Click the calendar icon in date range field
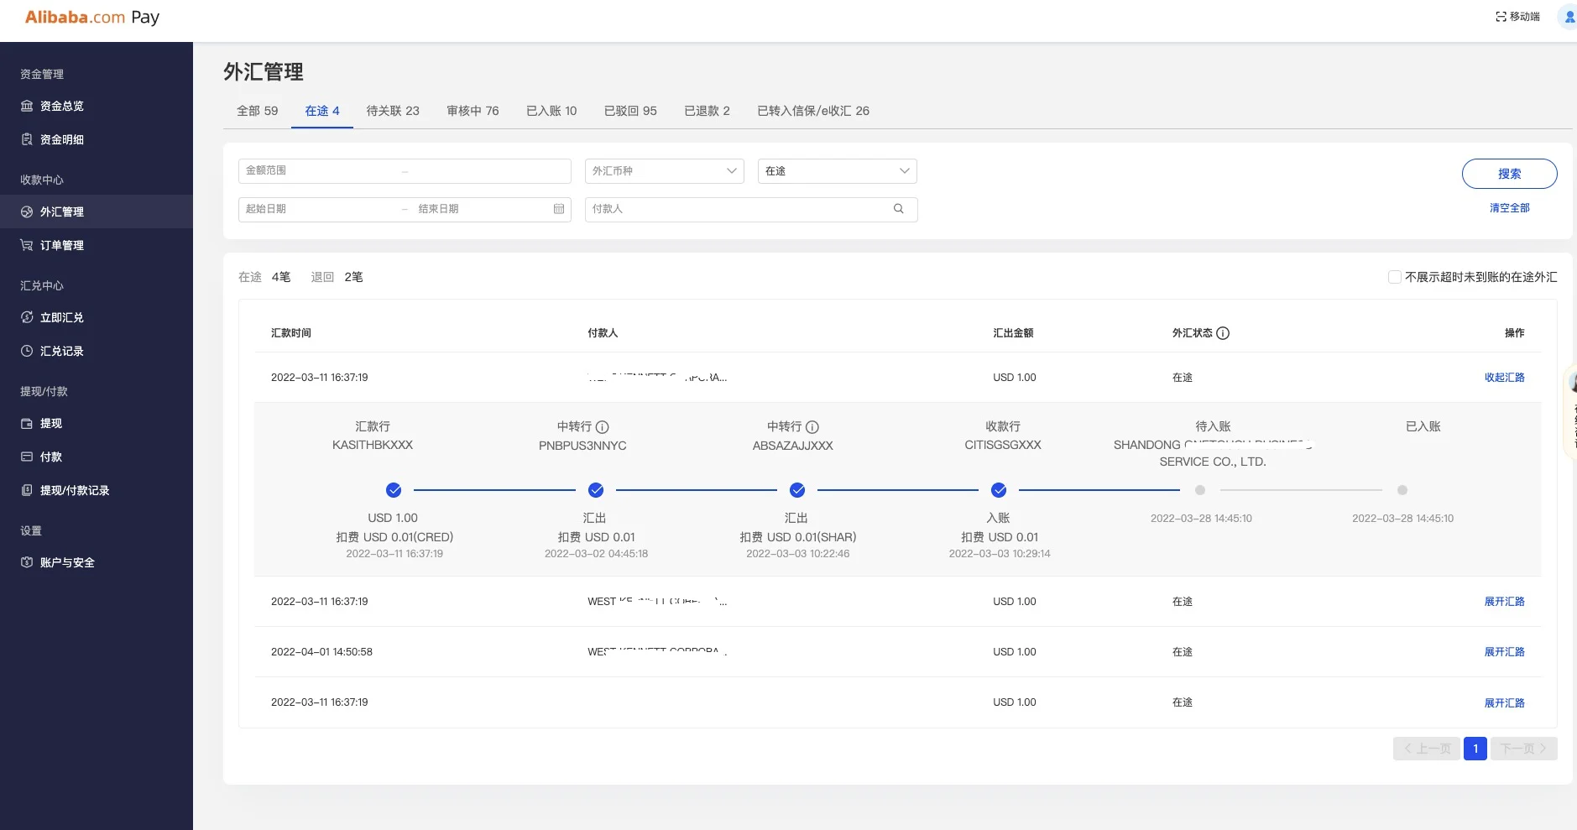Image resolution: width=1577 pixels, height=830 pixels. [559, 209]
